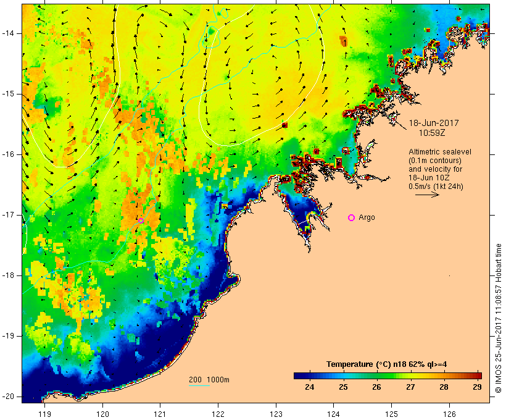Click the velocity scale arrow in the legend
506x420 pixels.
tap(427, 195)
